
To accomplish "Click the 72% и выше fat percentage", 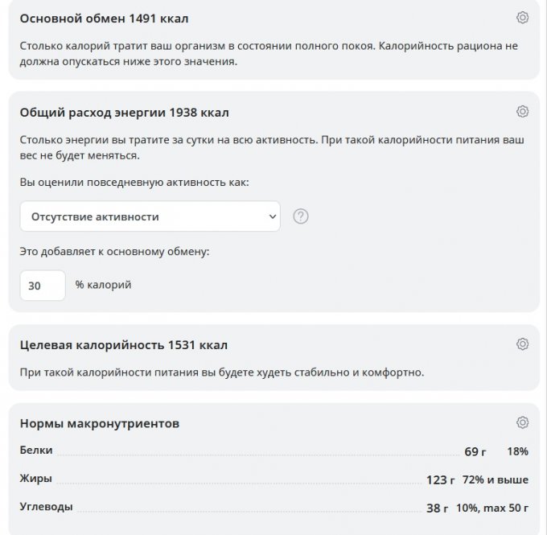I will 496,479.
